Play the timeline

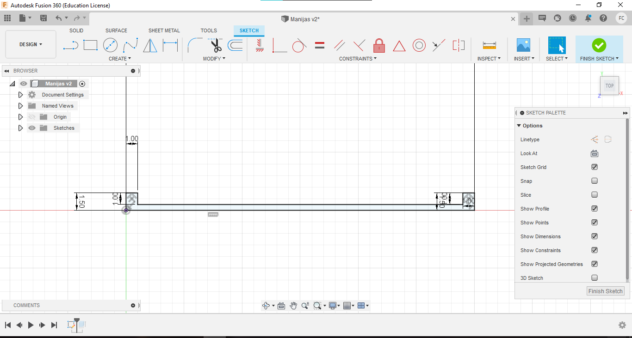(x=31, y=325)
